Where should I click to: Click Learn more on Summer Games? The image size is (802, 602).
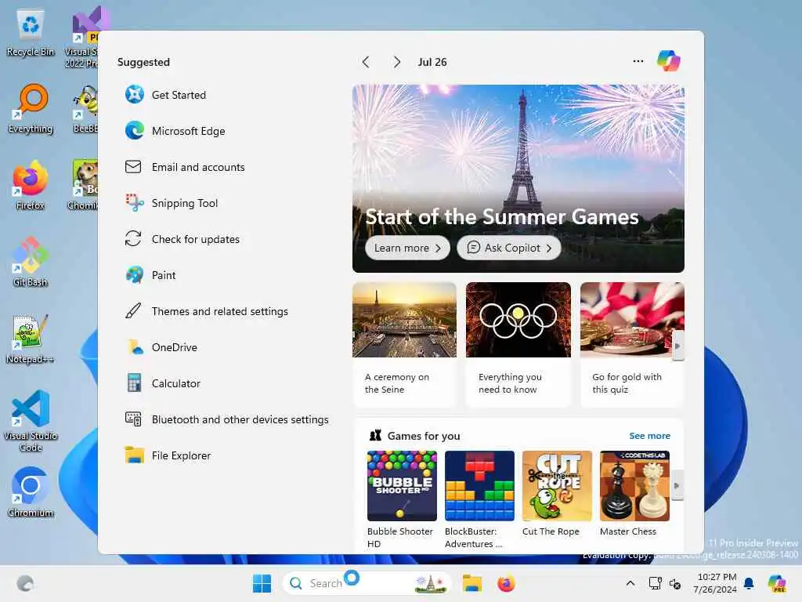tap(407, 248)
